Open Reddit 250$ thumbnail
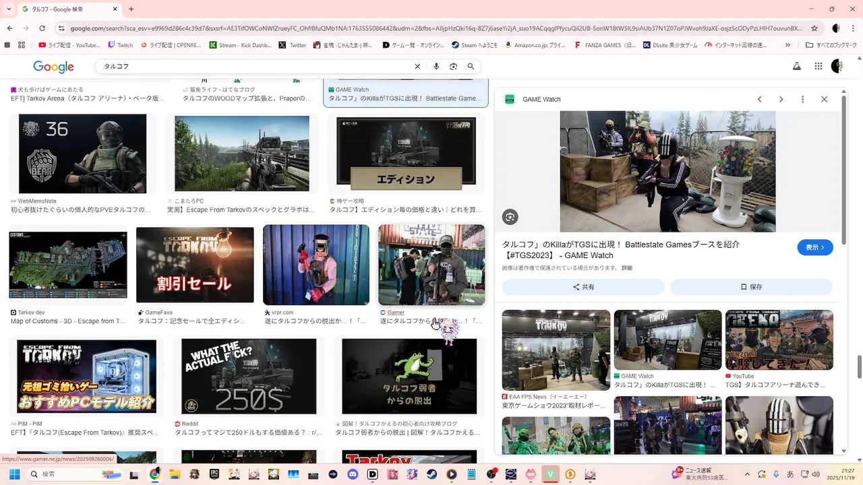This screenshot has height=485, width=863. coord(249,377)
